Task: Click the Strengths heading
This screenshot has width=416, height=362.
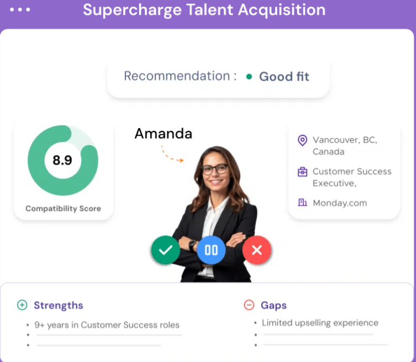Action: (x=59, y=305)
